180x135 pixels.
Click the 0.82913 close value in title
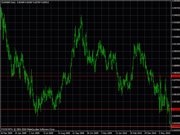pyautogui.click(x=45, y=2)
